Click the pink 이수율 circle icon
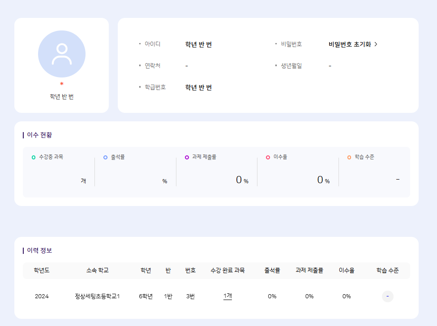 tap(268, 157)
